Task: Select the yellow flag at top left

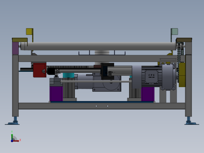Action: click(29, 31)
